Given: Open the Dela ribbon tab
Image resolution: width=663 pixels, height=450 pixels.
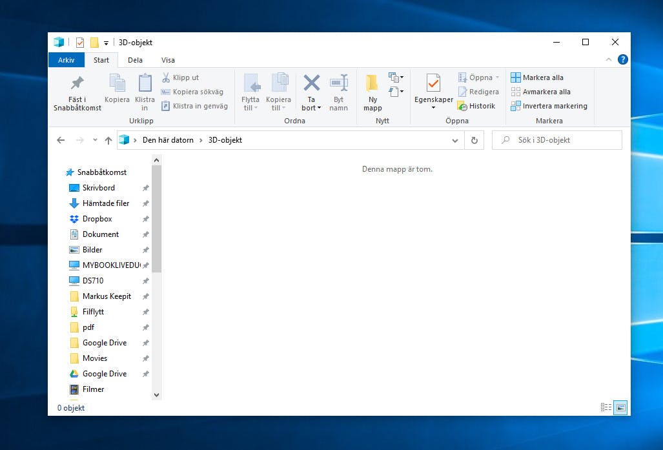Looking at the screenshot, I should coord(135,60).
